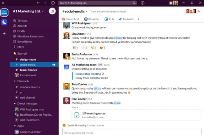
Task: Click Toby Davies's avatar
Action: pos(67,86)
